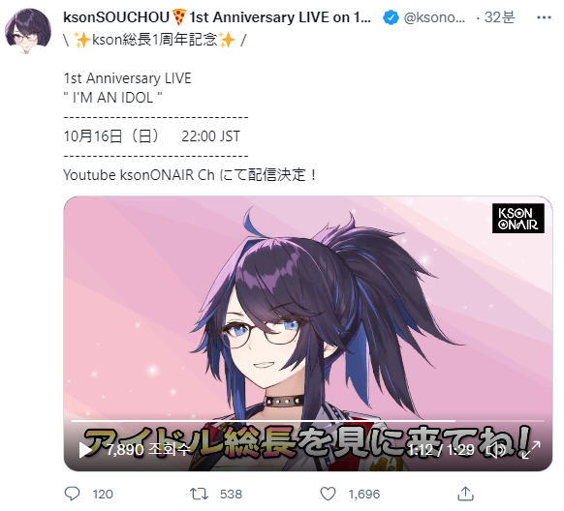
Task: Play the video with the play button
Action: click(x=85, y=450)
